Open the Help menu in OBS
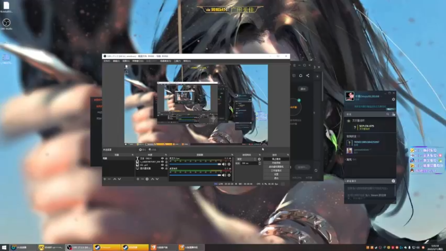The width and height of the screenshot is (446, 251). click(x=187, y=61)
